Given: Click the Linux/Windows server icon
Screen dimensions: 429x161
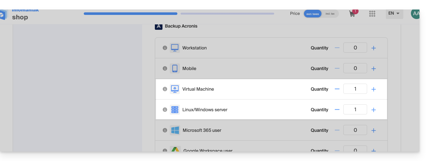Looking at the screenshot, I should coord(175,110).
